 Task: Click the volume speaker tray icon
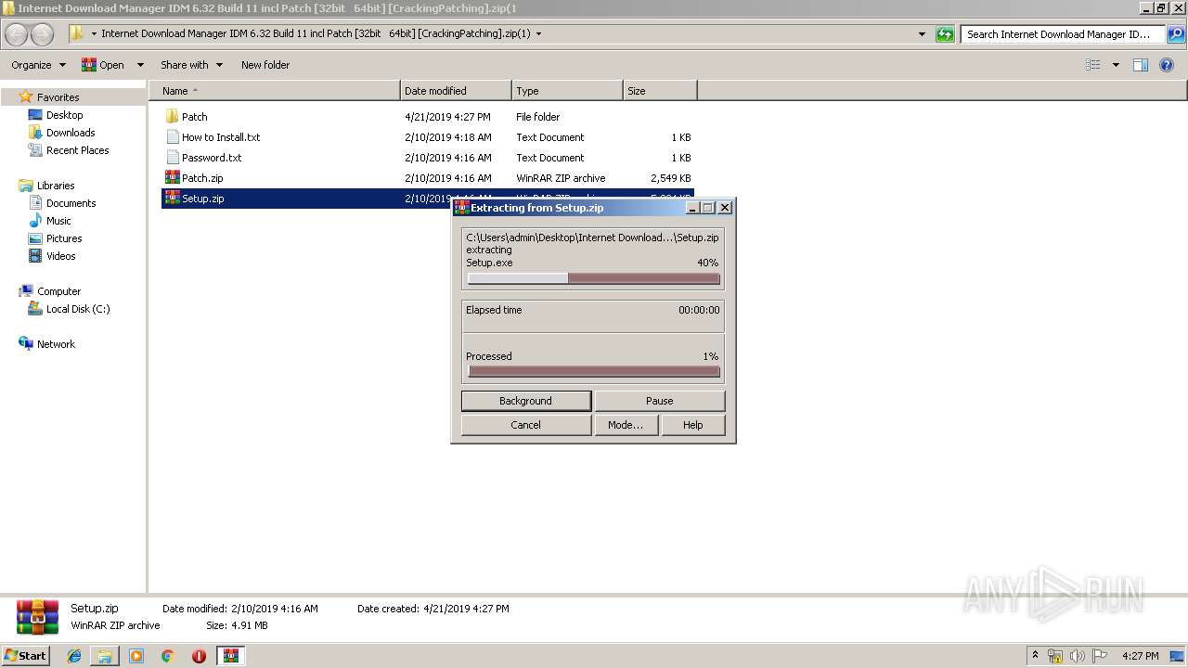click(x=1078, y=656)
